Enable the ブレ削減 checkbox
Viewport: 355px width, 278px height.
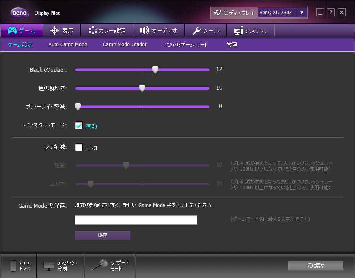coord(79,147)
